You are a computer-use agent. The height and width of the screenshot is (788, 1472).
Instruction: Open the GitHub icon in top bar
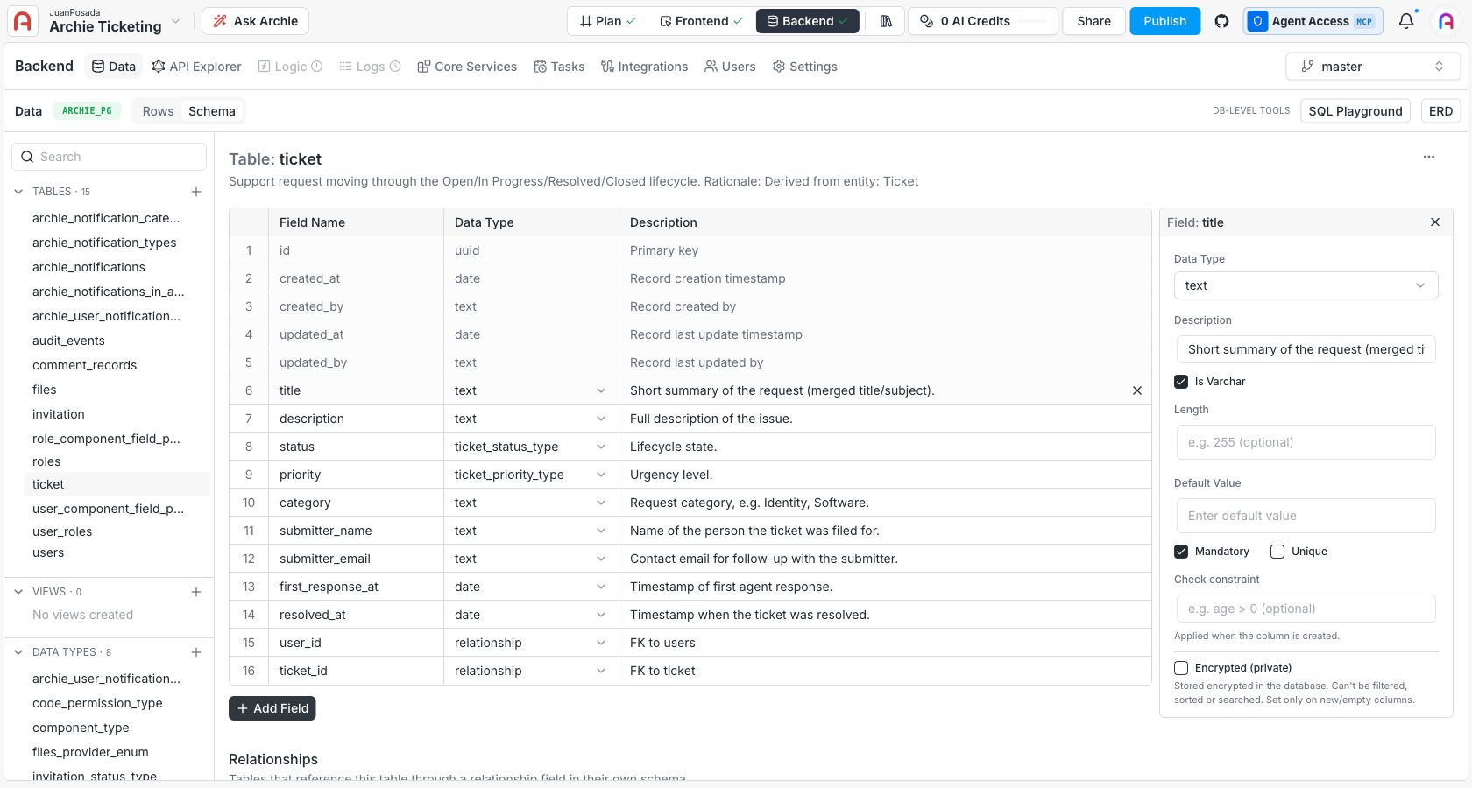pyautogui.click(x=1221, y=21)
